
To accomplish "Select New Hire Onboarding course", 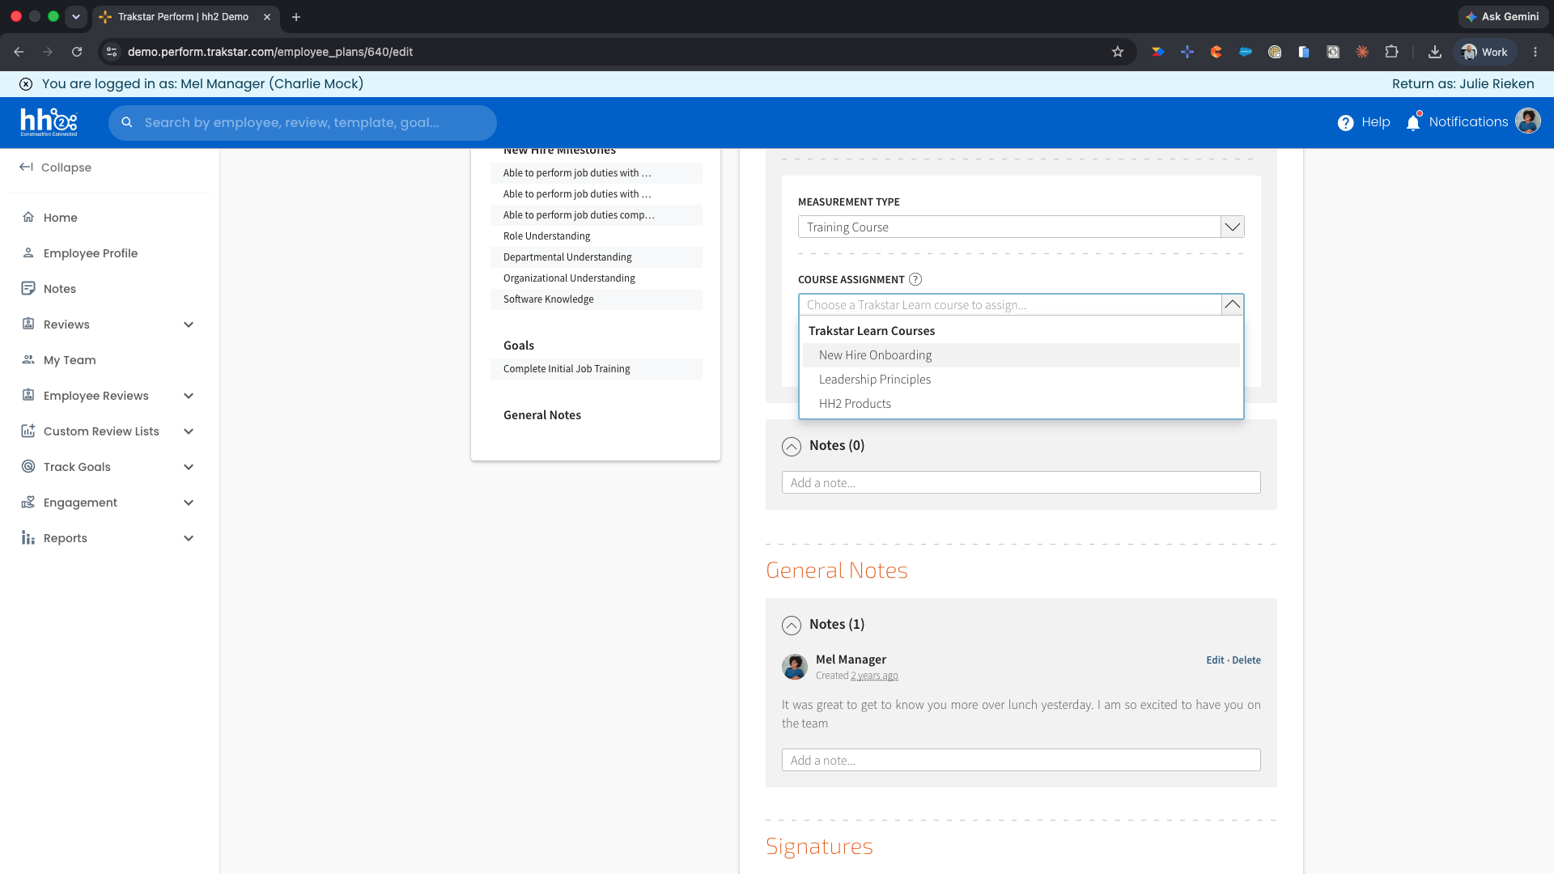I will click(1021, 355).
